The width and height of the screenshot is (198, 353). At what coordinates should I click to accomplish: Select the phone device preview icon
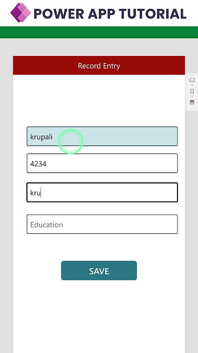pyautogui.click(x=192, y=91)
